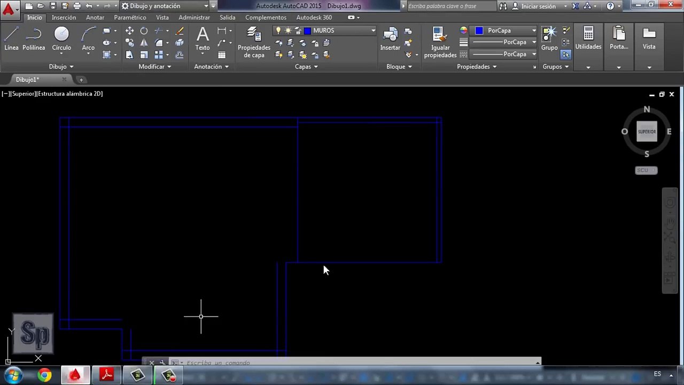Screen dimensions: 684x385
Task: Click Iniciar sesión to sign in
Action: 538,6
